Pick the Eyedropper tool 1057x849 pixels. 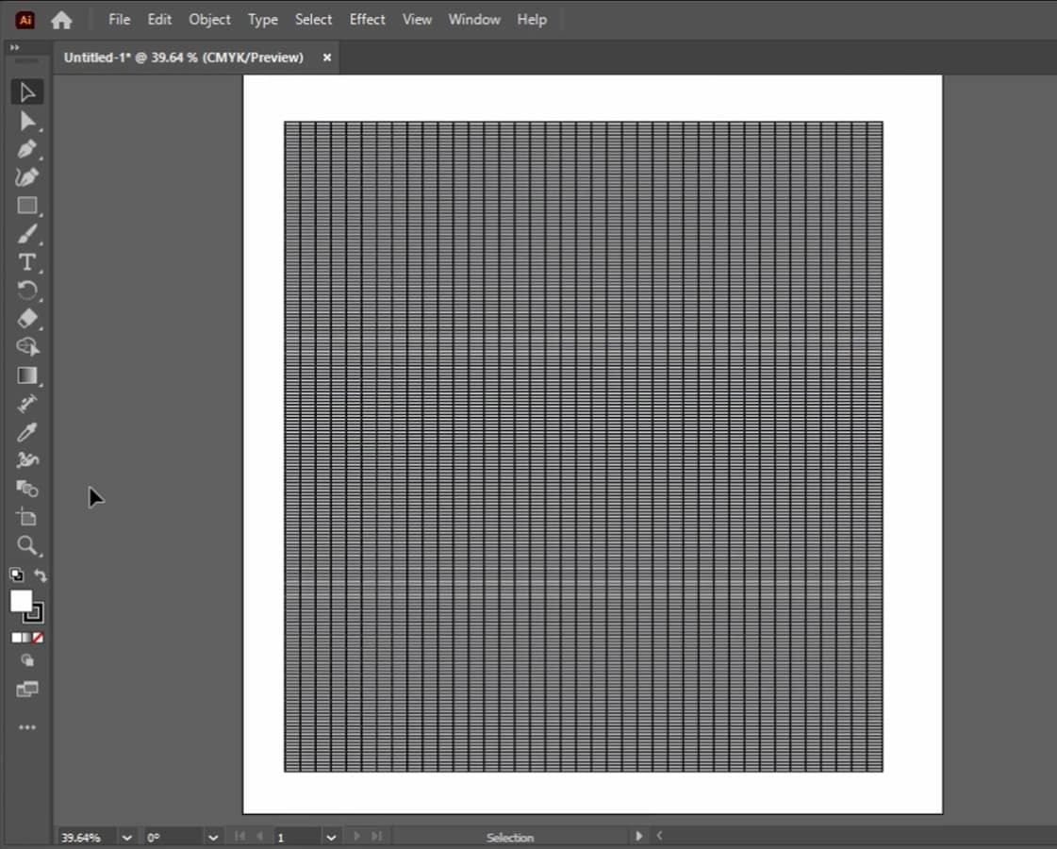click(x=26, y=432)
